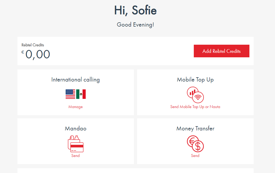The image size is (275, 173).
Task: Click the United States flag icon
Action: click(x=70, y=94)
